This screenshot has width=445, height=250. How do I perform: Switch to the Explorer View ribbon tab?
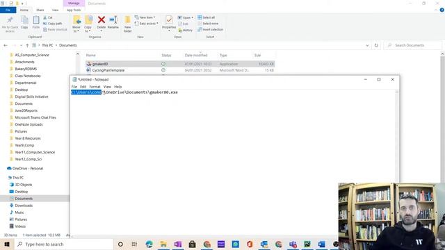pyautogui.click(x=55, y=10)
